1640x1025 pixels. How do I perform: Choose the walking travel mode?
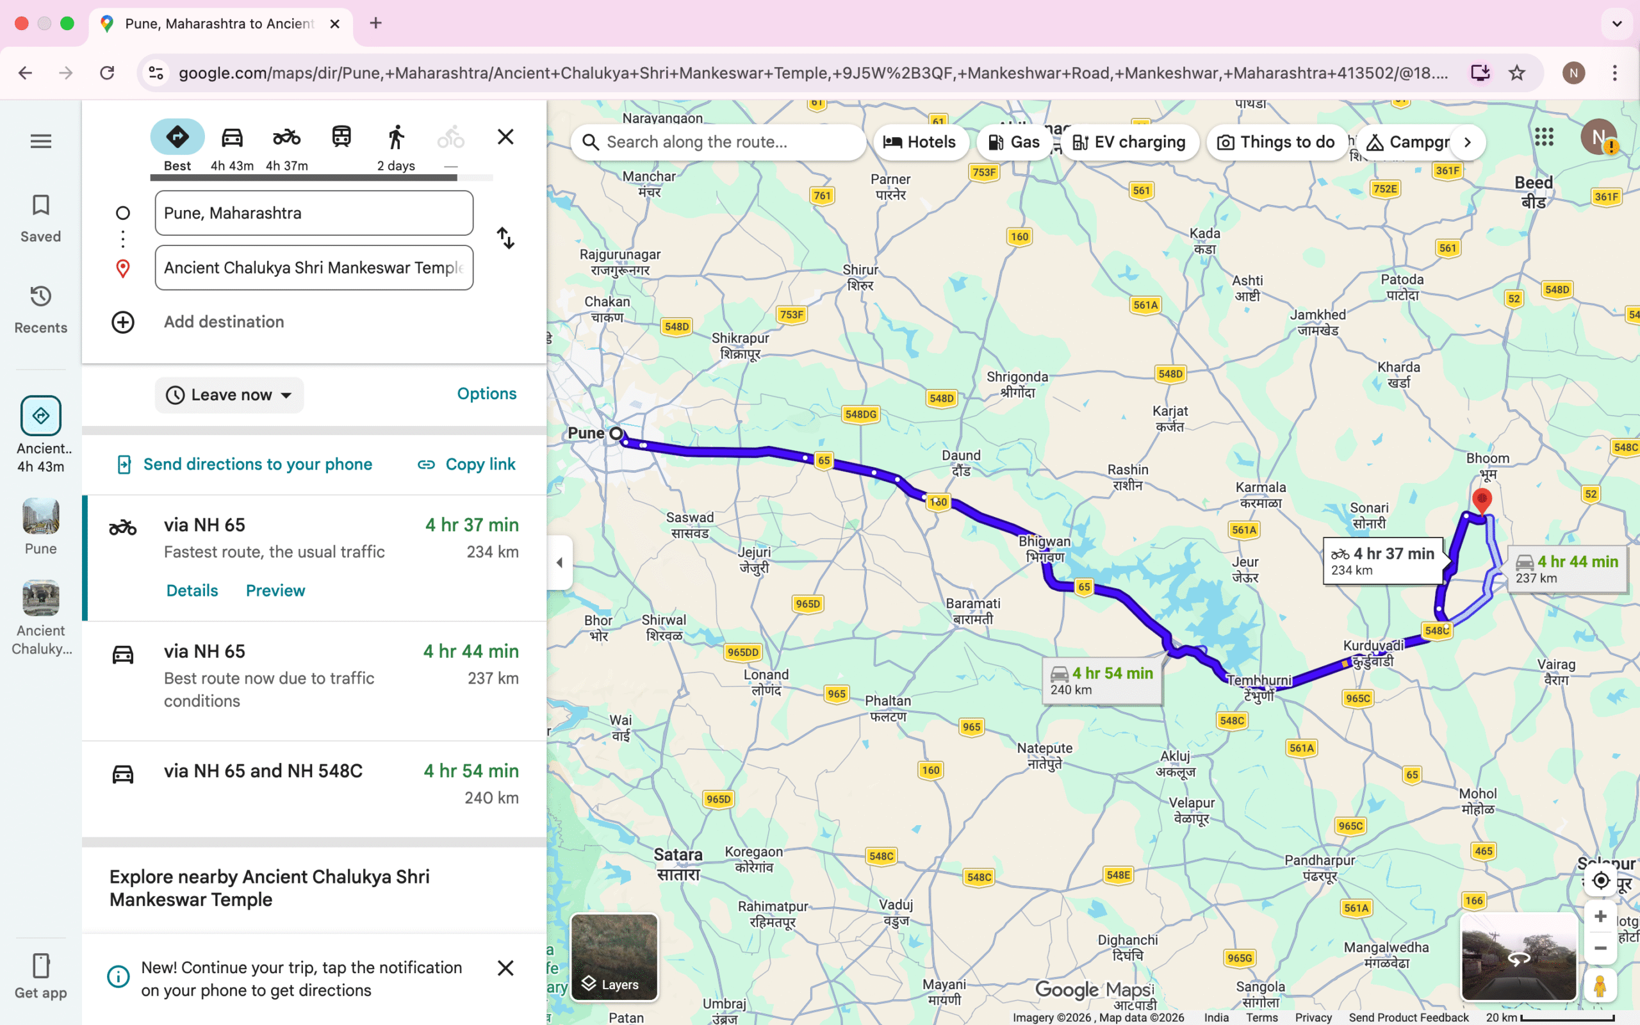[397, 138]
